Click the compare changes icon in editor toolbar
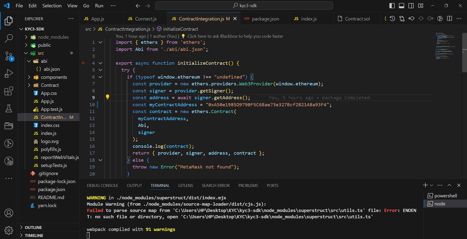 coord(402,19)
